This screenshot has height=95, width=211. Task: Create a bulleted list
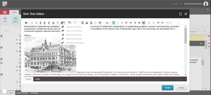(x=154, y=23)
